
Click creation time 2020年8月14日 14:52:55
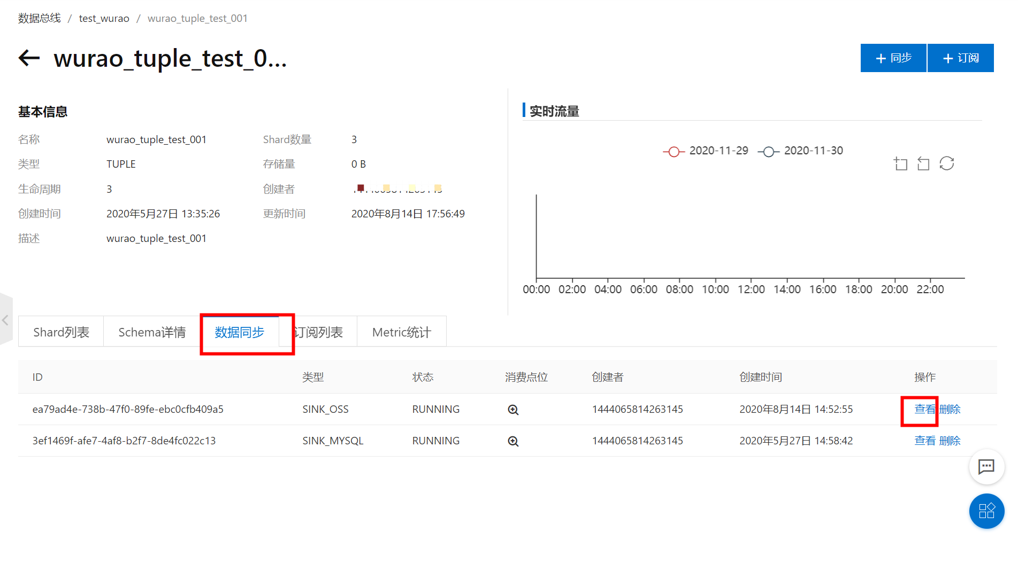tap(796, 409)
